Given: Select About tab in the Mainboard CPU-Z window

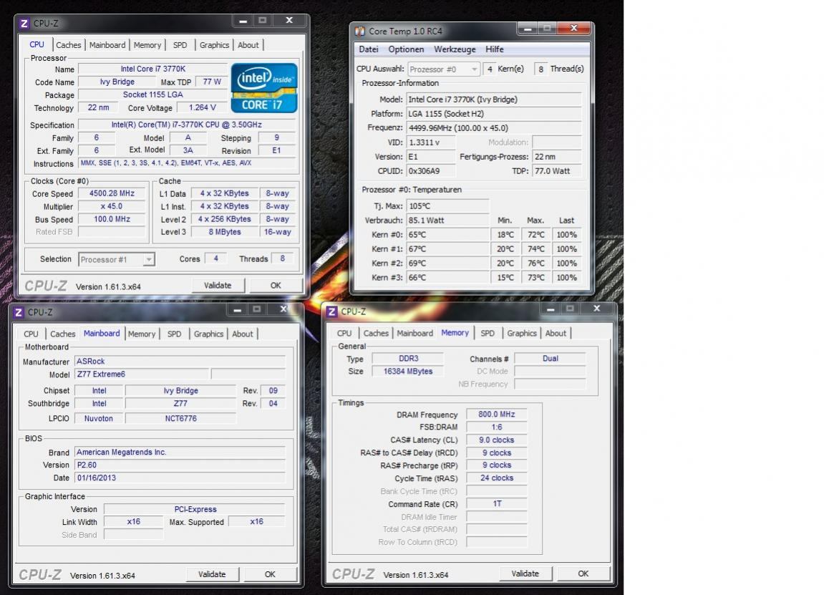Looking at the screenshot, I should (242, 334).
